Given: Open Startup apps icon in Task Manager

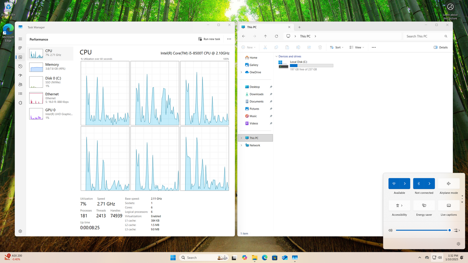Looking at the screenshot, I should tap(20, 75).
